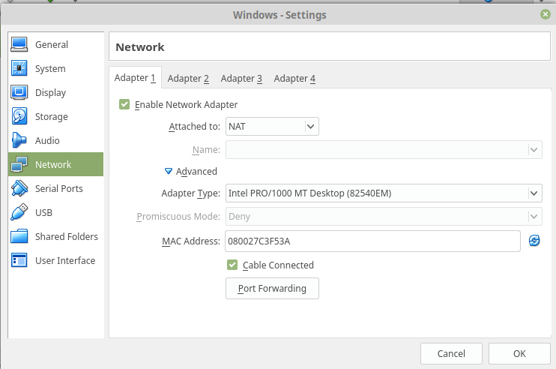Open Display settings monitor icon
This screenshot has width=556, height=369.
coord(19,93)
